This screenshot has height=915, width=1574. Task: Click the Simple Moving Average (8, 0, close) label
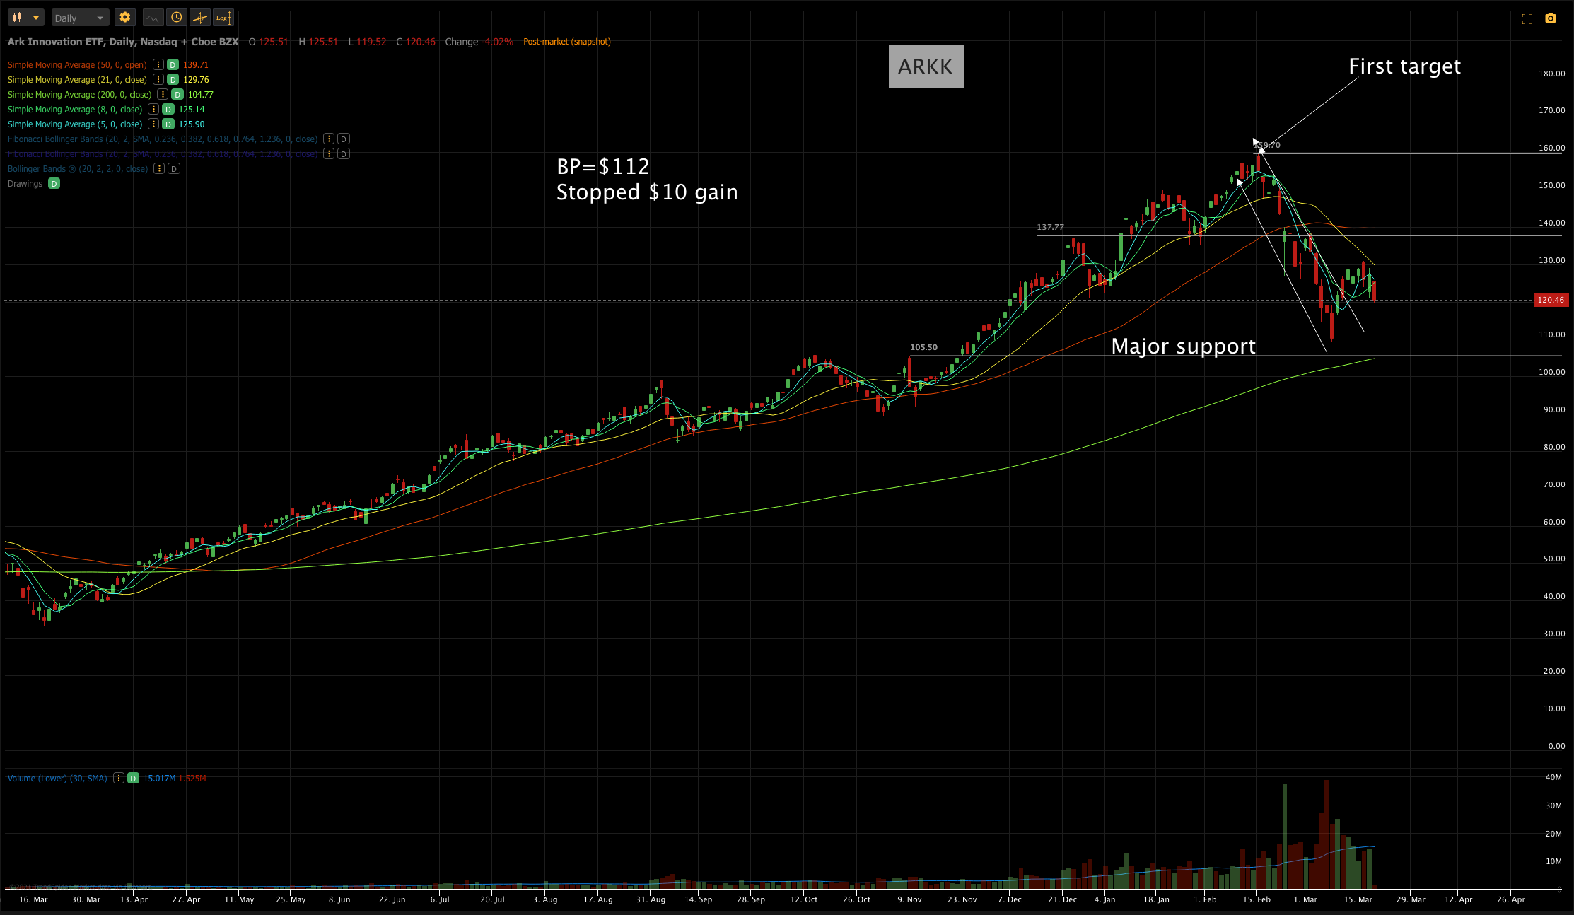click(x=75, y=109)
